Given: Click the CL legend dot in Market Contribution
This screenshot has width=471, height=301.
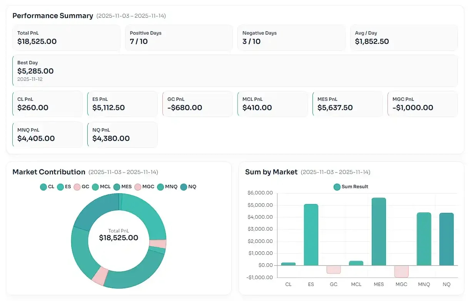Looking at the screenshot, I should pos(43,187).
